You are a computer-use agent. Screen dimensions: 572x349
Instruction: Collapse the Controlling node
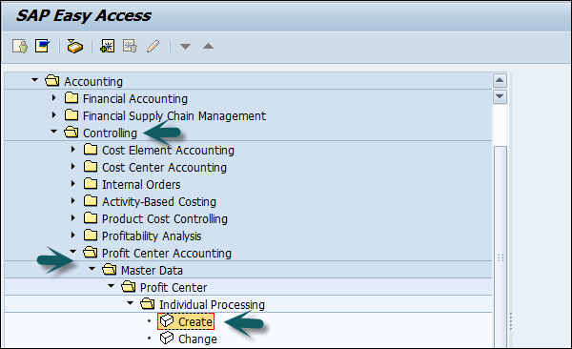point(53,131)
